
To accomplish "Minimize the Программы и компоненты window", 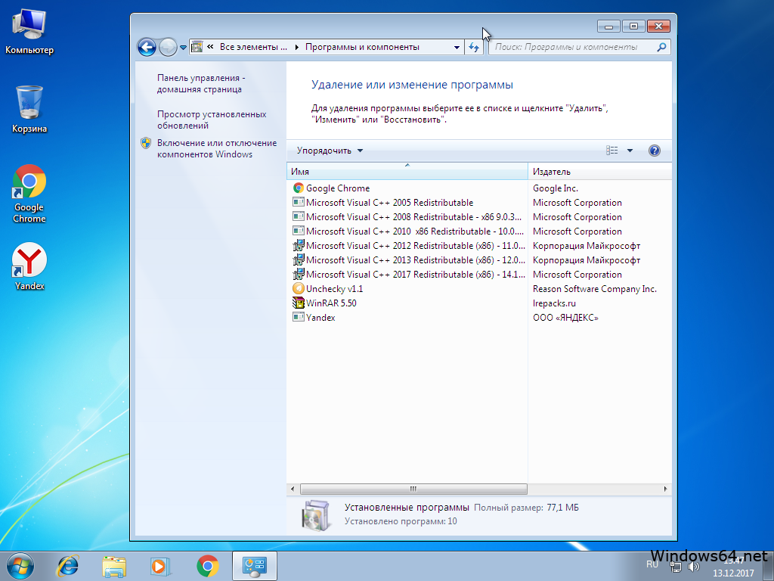I will (608, 26).
